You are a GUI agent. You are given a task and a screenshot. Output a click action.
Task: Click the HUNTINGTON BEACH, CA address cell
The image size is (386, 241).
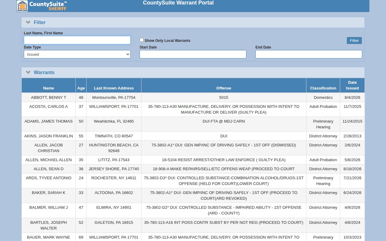point(114,148)
